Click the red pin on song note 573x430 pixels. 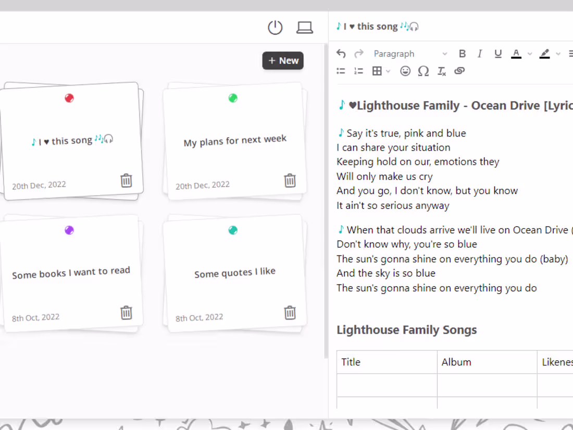click(69, 98)
